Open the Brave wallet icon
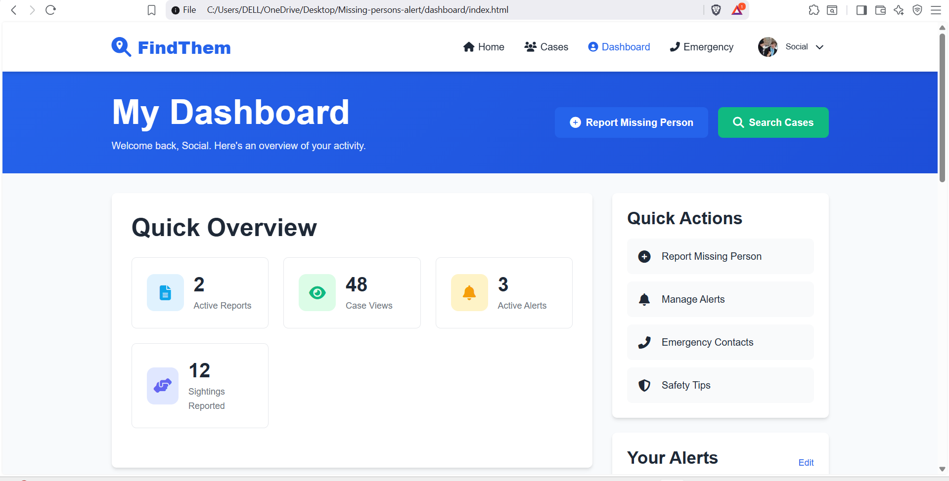This screenshot has height=481, width=949. click(x=880, y=10)
